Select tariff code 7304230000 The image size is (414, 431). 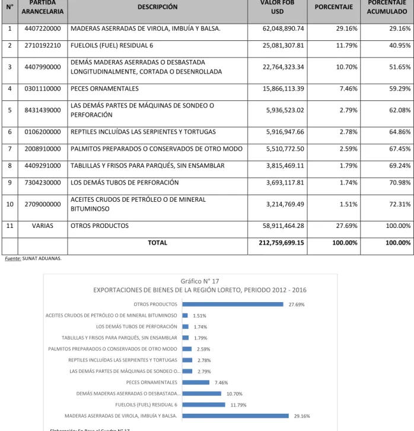(x=43, y=183)
